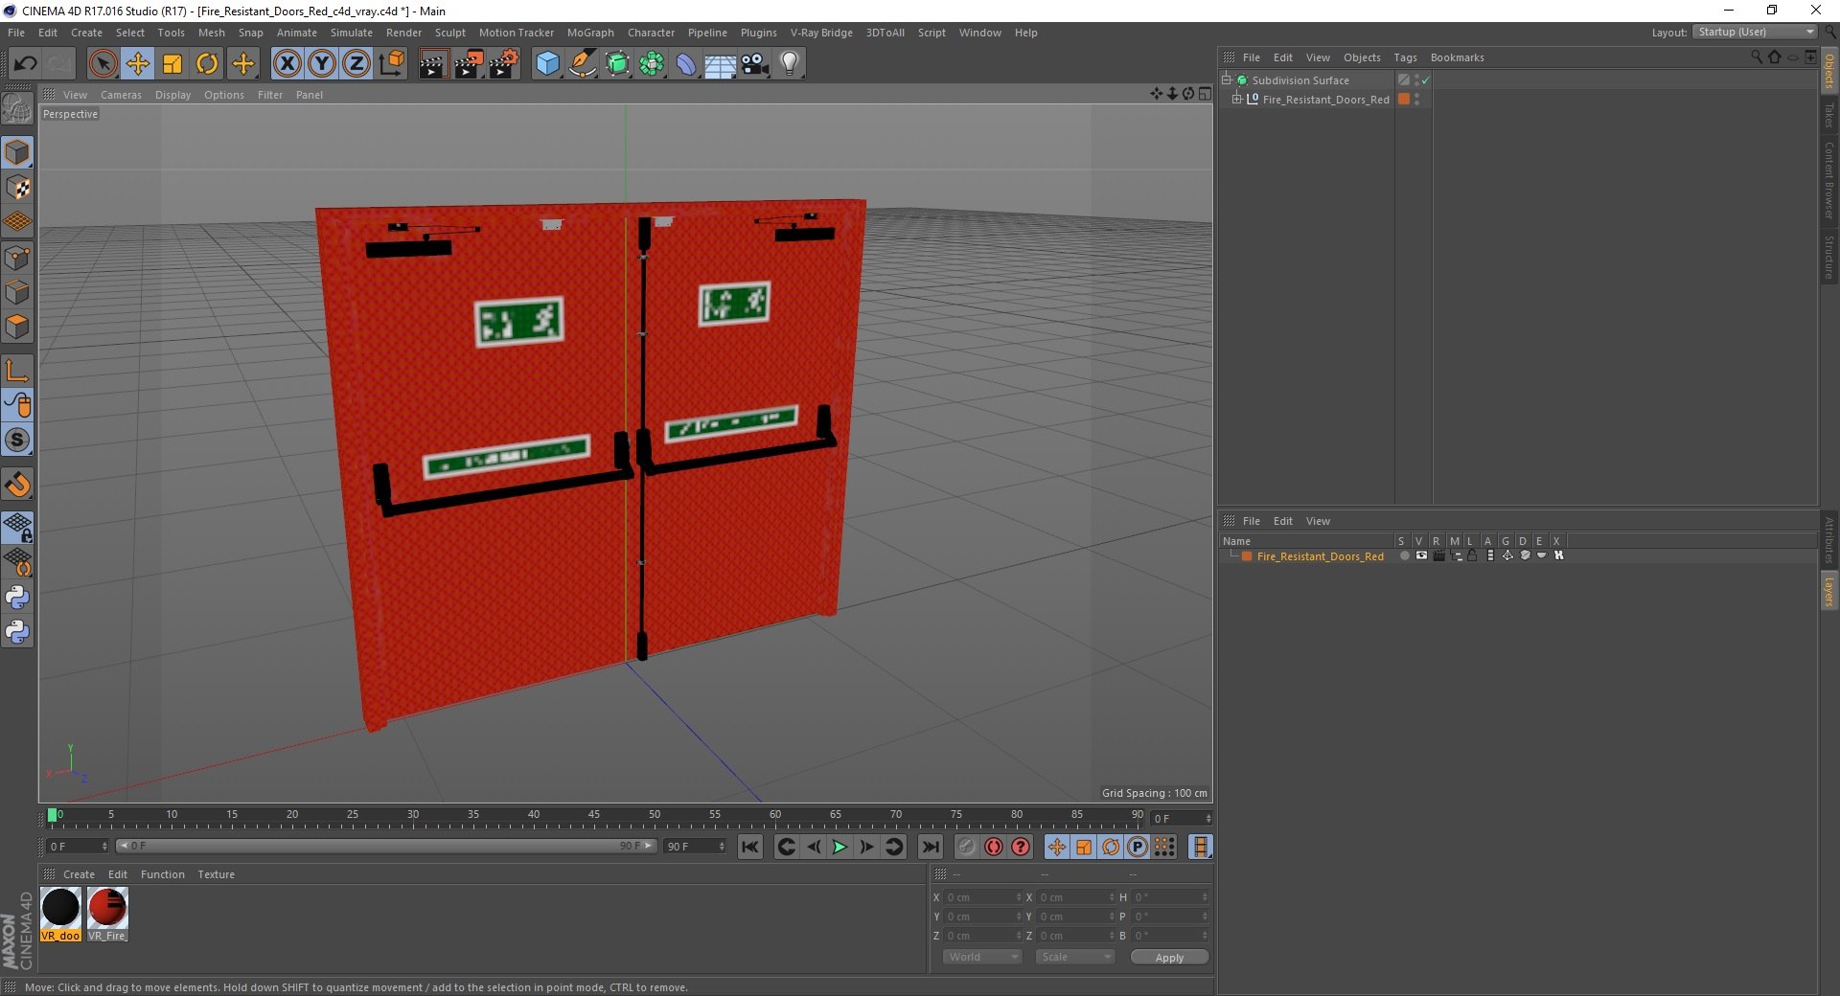Open the World coordinate dropdown
The image size is (1840, 996).
point(982,957)
